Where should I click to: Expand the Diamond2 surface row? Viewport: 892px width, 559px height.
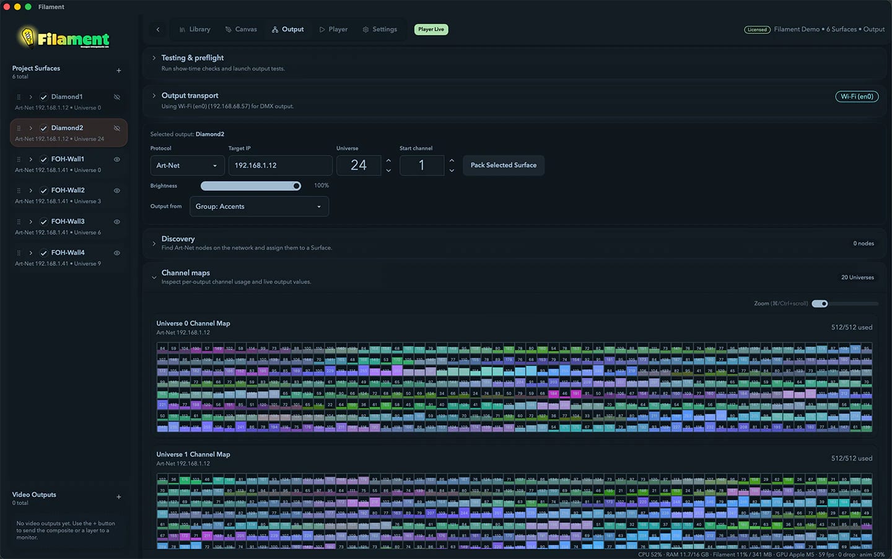[30, 128]
